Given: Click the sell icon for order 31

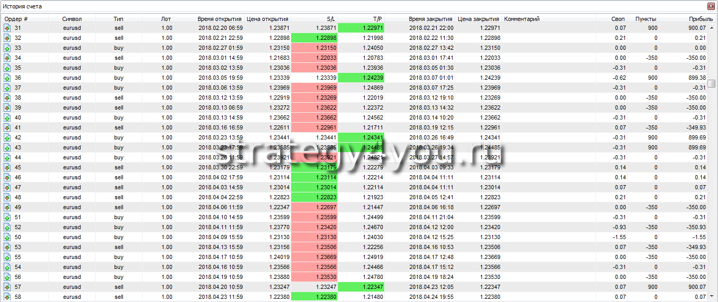Looking at the screenshot, I should pos(7,28).
